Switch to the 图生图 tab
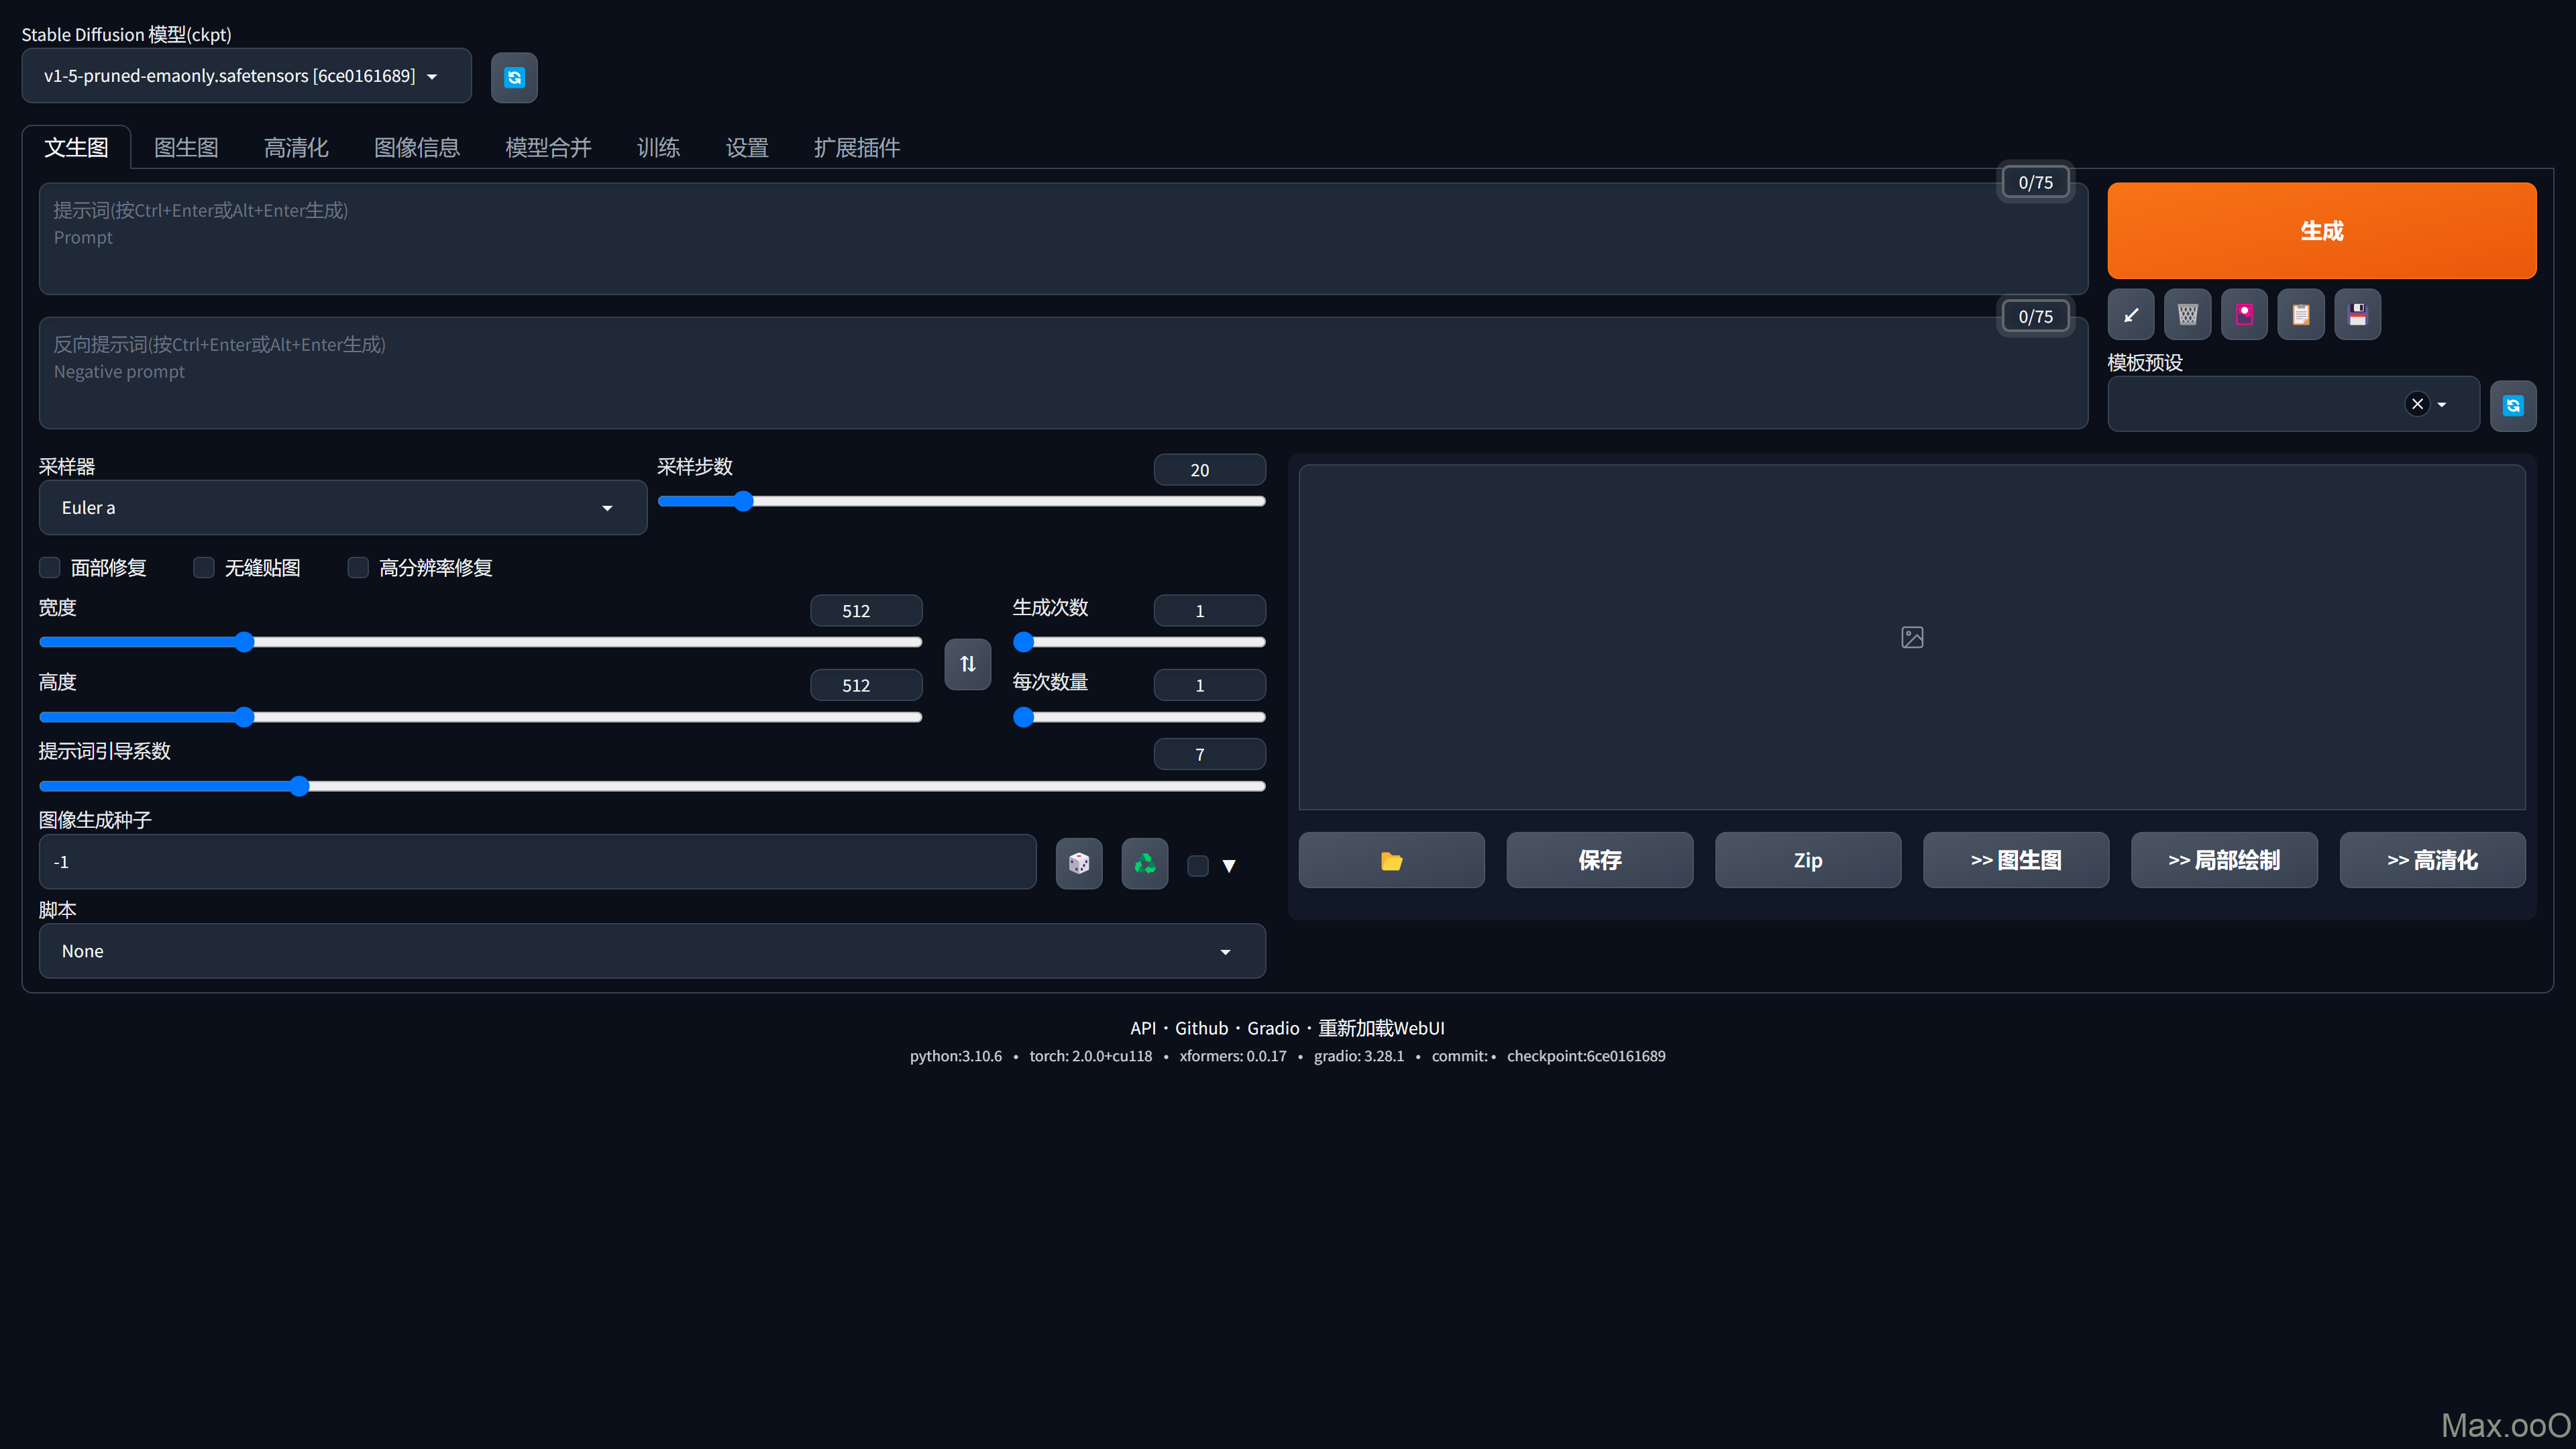2576x1449 pixels. (x=186, y=148)
